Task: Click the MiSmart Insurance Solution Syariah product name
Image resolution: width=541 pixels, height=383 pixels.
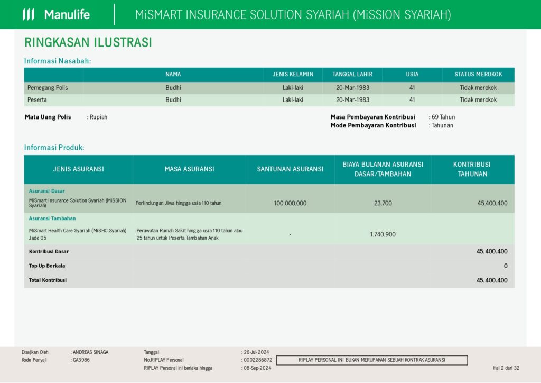Action: pyautogui.click(x=78, y=203)
